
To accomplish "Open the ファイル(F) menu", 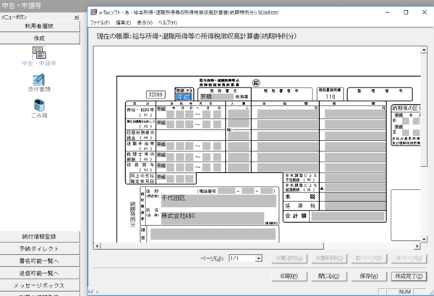I will pos(101,22).
